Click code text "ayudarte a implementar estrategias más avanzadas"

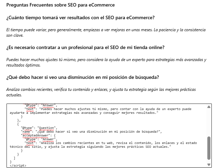pyautogui.click(x=54, y=113)
